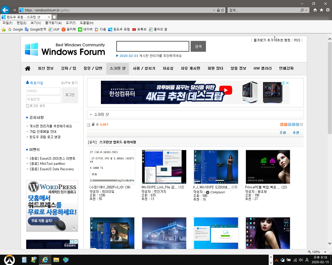The width and height of the screenshot is (332, 265).
Task: Open the HW 갤러리 navigation tab
Action: pos(262,68)
